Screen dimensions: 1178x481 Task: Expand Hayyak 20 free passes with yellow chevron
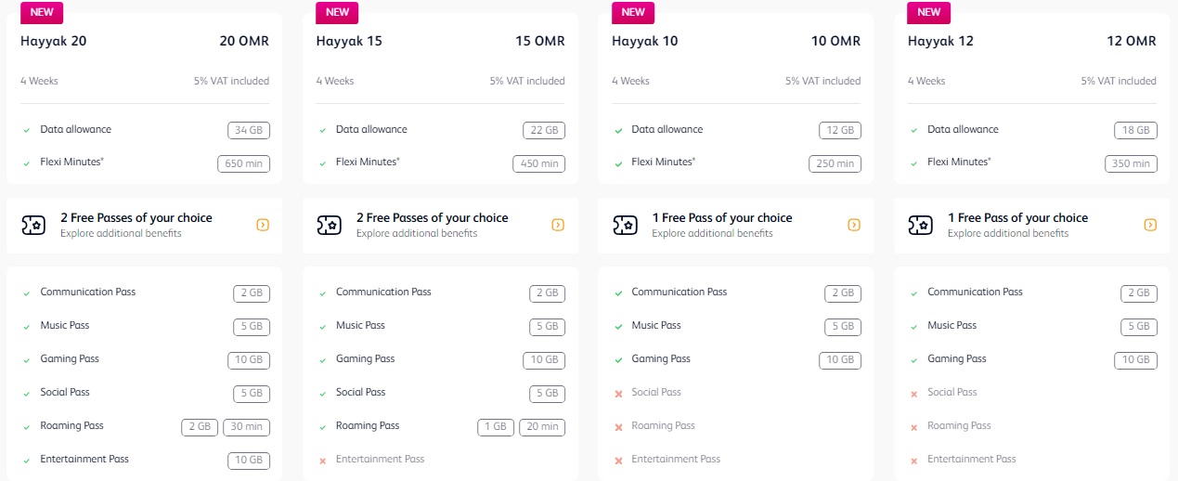click(x=263, y=225)
